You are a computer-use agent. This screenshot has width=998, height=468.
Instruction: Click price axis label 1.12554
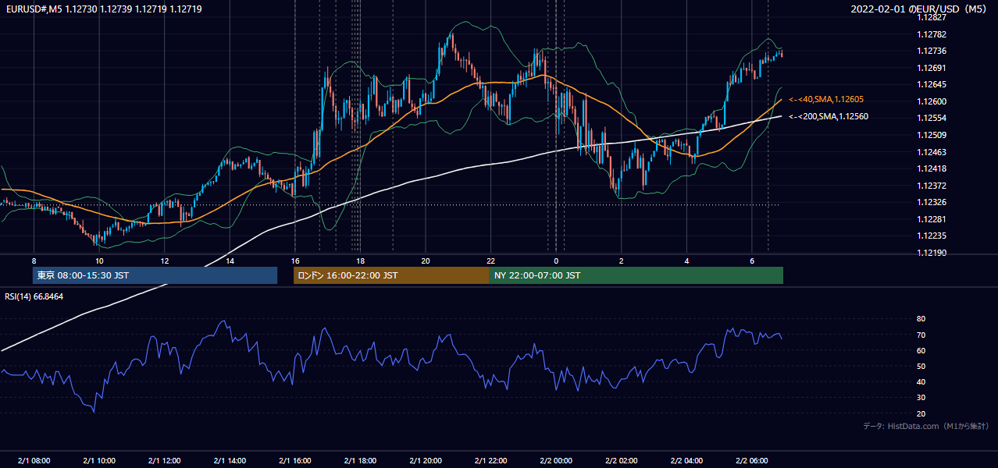[932, 118]
